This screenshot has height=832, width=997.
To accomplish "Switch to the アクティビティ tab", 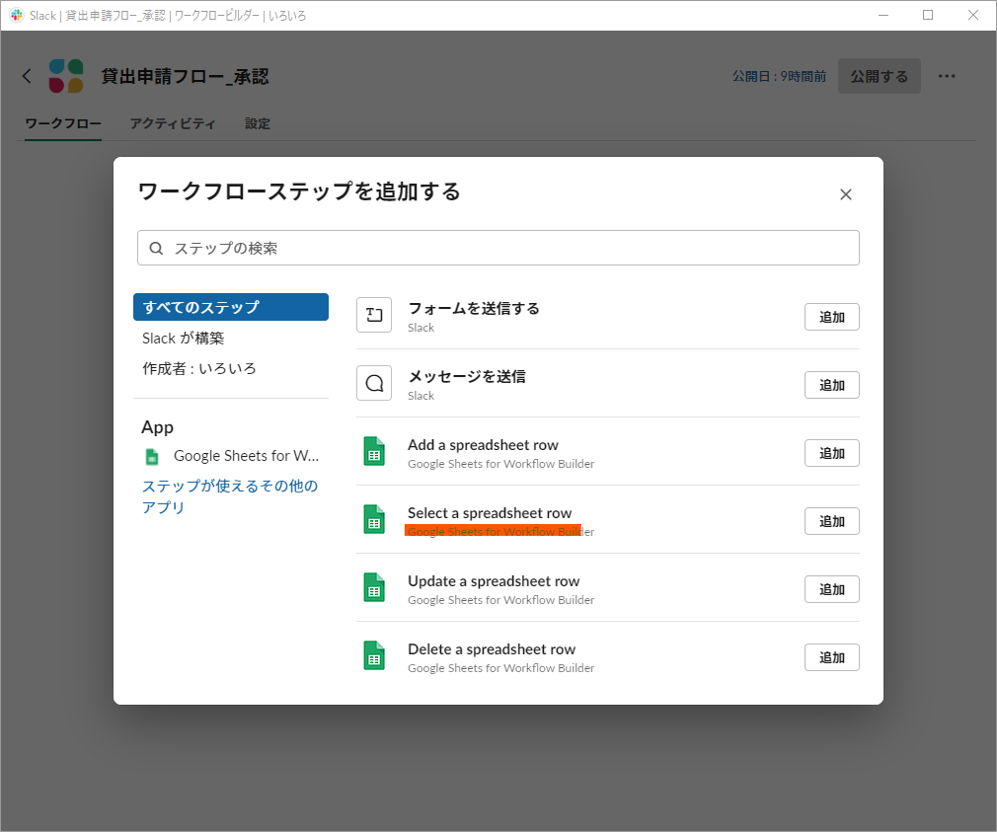I will point(173,123).
